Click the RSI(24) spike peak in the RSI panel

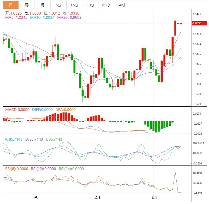[175, 171]
